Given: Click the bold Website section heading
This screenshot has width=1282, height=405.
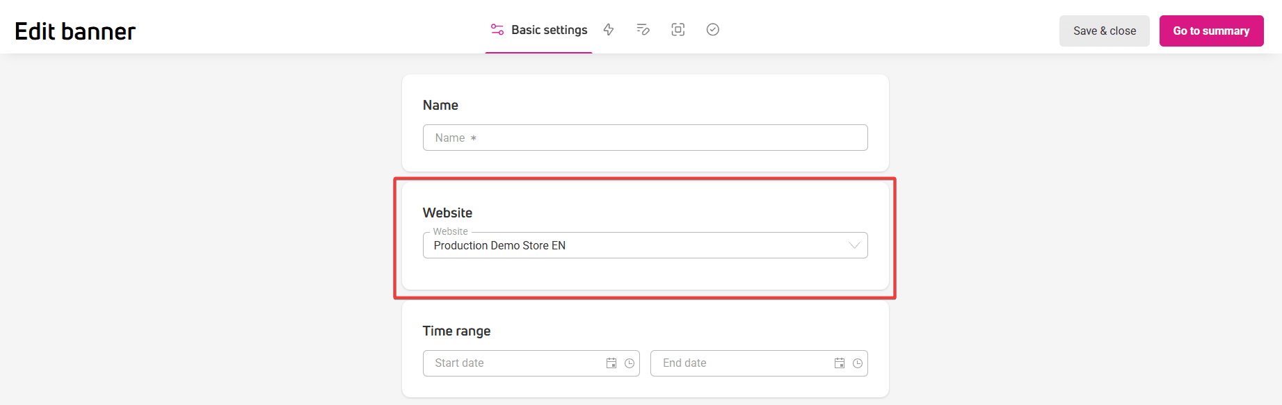Looking at the screenshot, I should [447, 213].
